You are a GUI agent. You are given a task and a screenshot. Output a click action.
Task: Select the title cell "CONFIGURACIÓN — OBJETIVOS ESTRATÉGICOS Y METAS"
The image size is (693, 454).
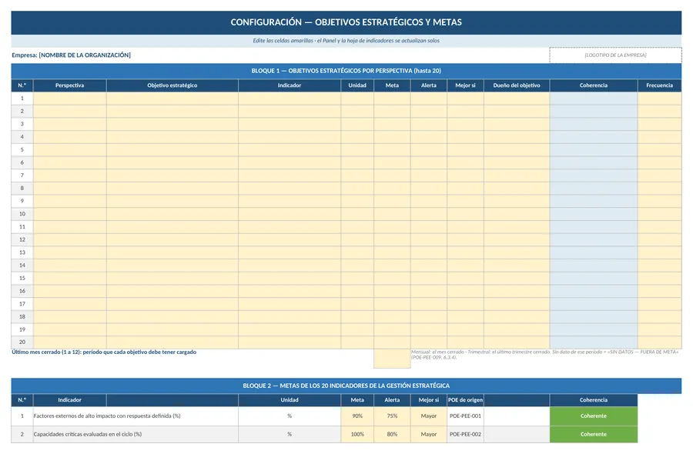point(346,22)
